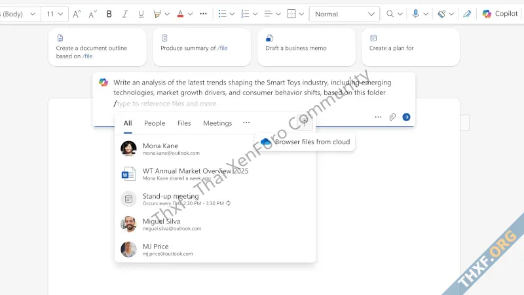Switch to the Meetings tab
The width and height of the screenshot is (524, 295).
(217, 123)
